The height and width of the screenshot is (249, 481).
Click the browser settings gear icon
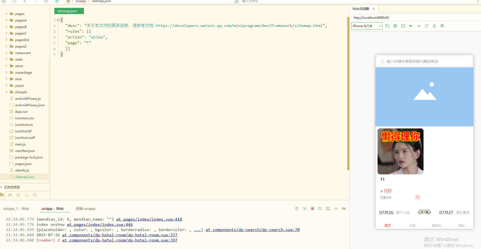(395, 26)
